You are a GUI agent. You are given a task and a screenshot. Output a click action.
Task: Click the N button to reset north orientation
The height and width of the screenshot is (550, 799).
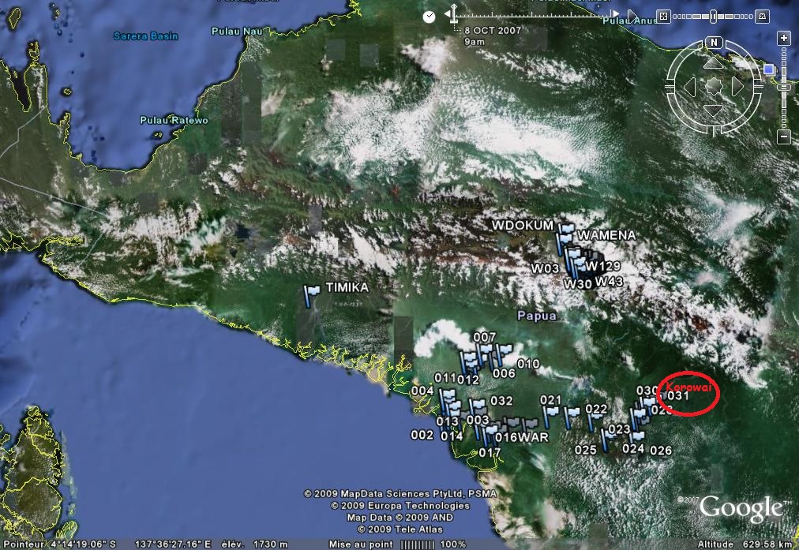coord(714,41)
